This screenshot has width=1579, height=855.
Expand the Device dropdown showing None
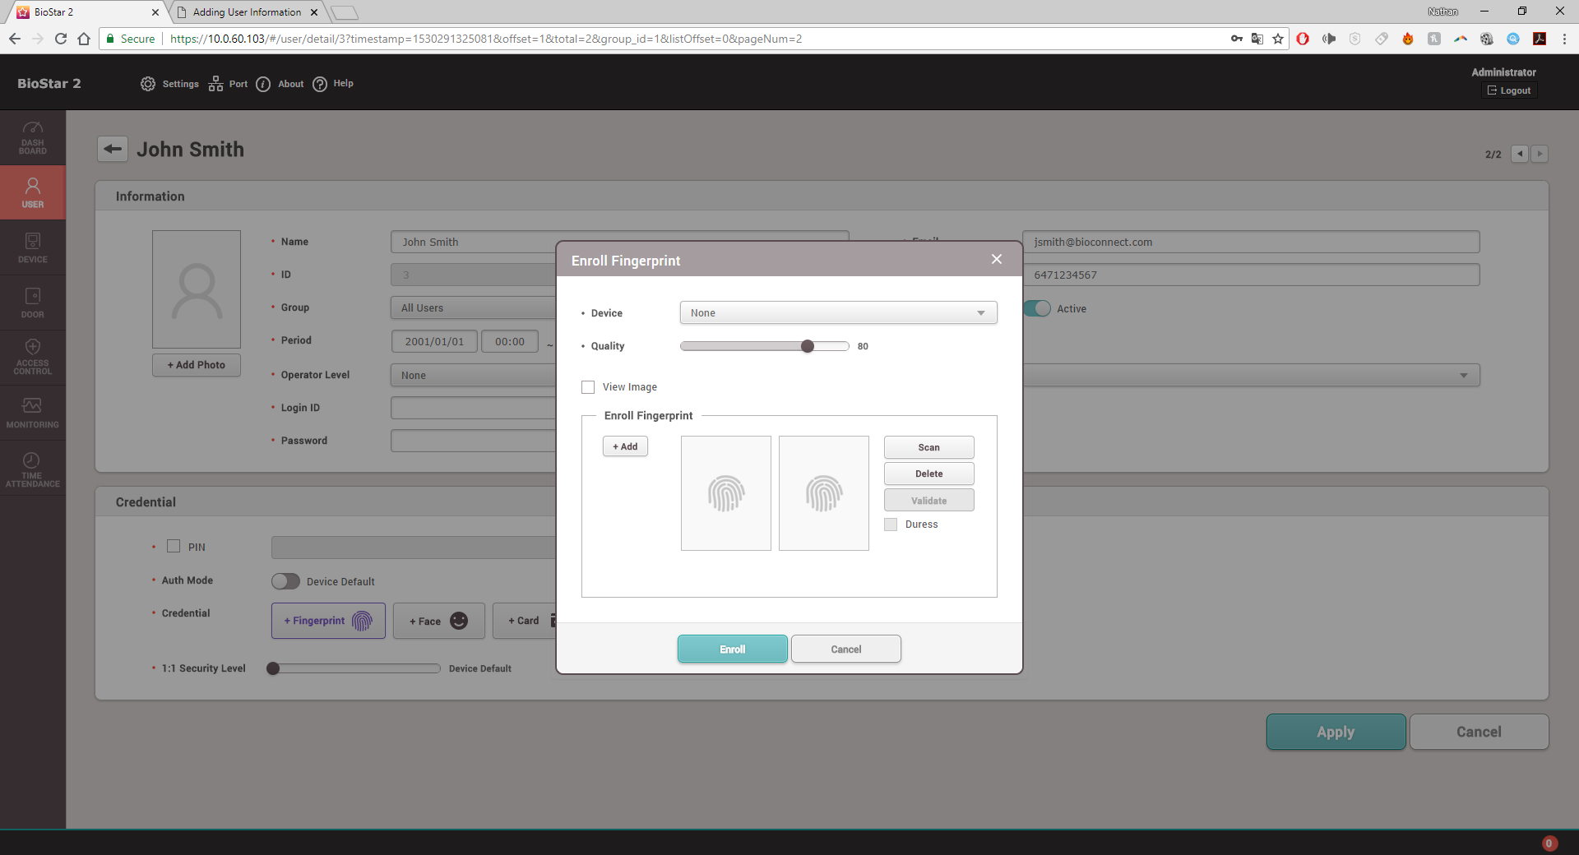[837, 313]
